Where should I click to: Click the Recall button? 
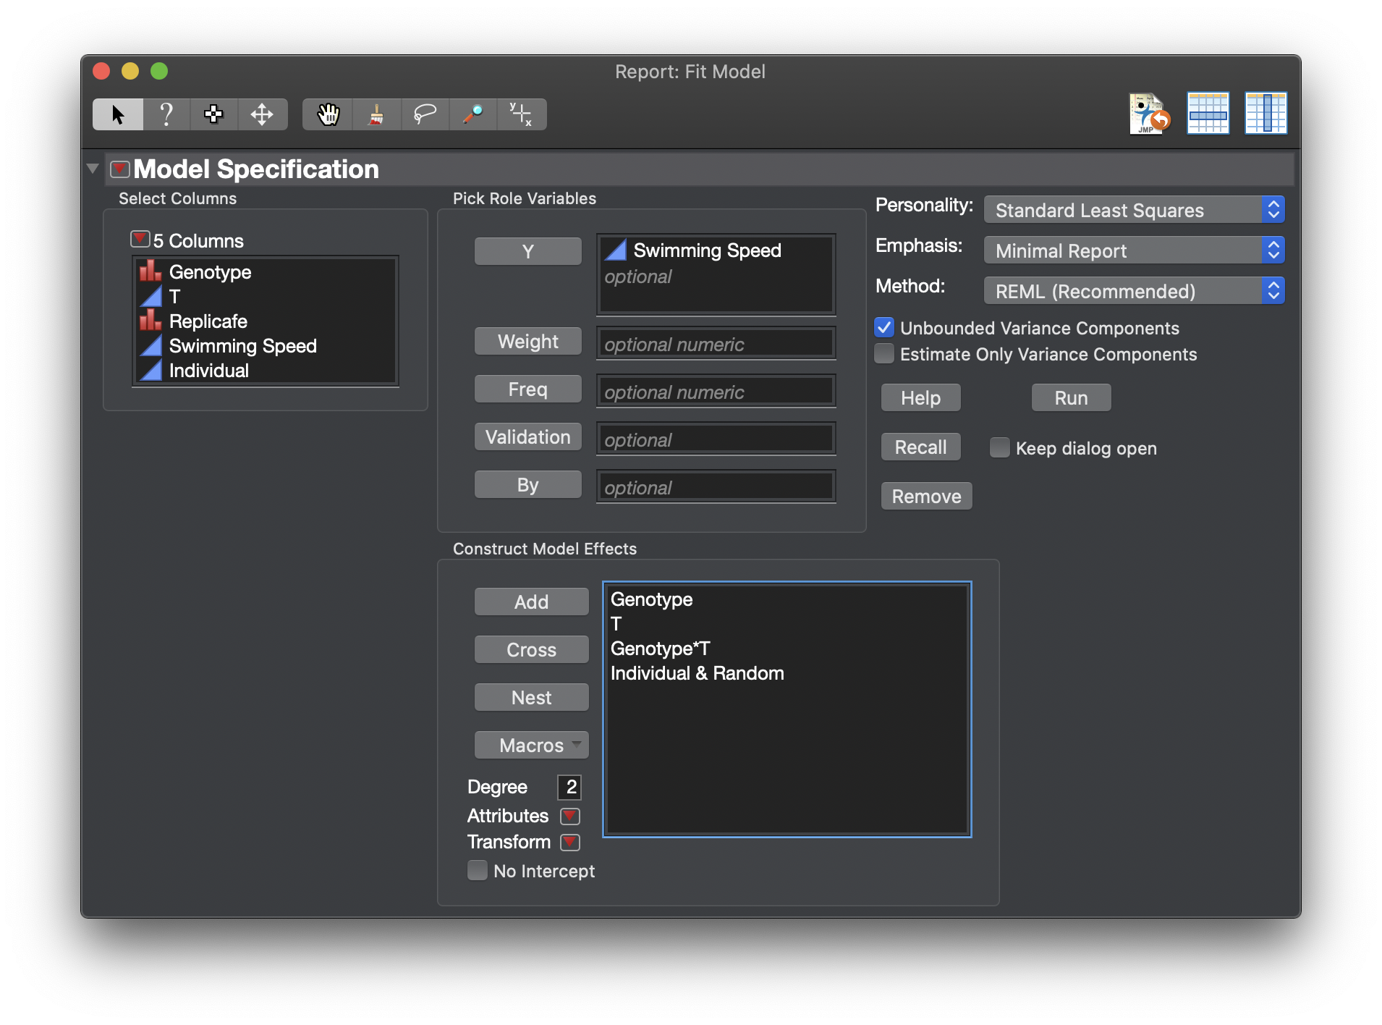920,447
